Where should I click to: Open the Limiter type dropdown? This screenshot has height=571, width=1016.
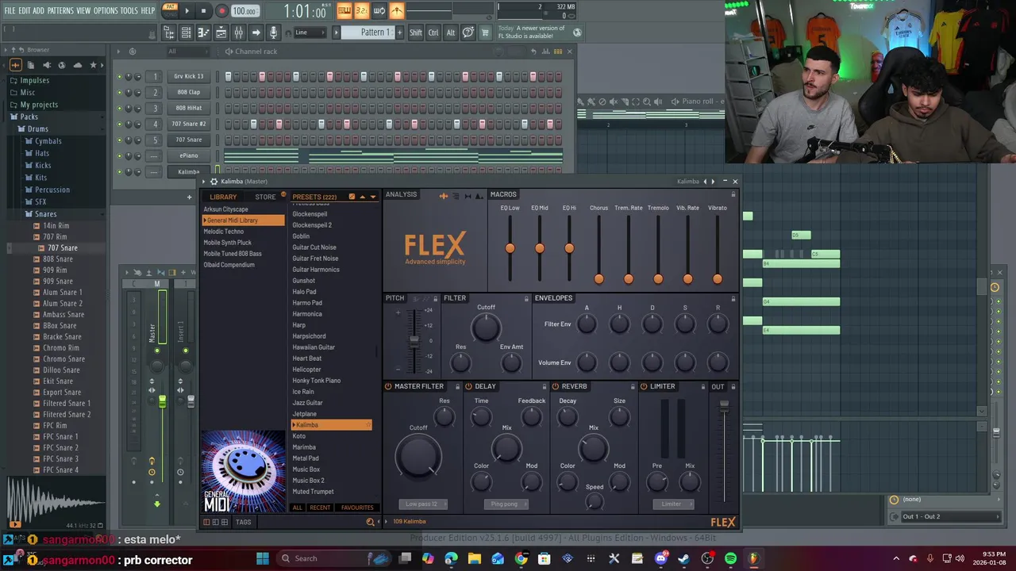672,504
